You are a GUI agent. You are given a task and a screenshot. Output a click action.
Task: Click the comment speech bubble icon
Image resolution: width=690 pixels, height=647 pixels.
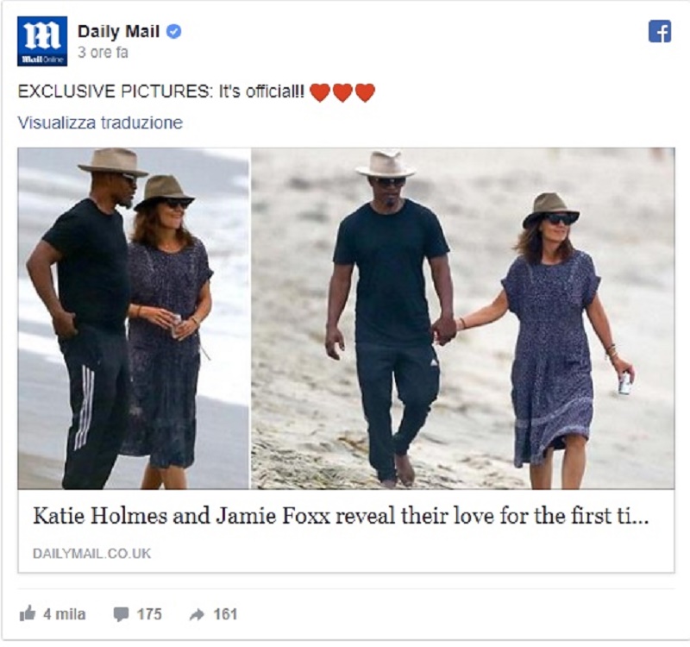(x=121, y=614)
